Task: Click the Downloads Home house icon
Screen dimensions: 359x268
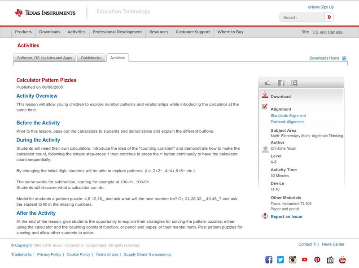Action: [344, 58]
